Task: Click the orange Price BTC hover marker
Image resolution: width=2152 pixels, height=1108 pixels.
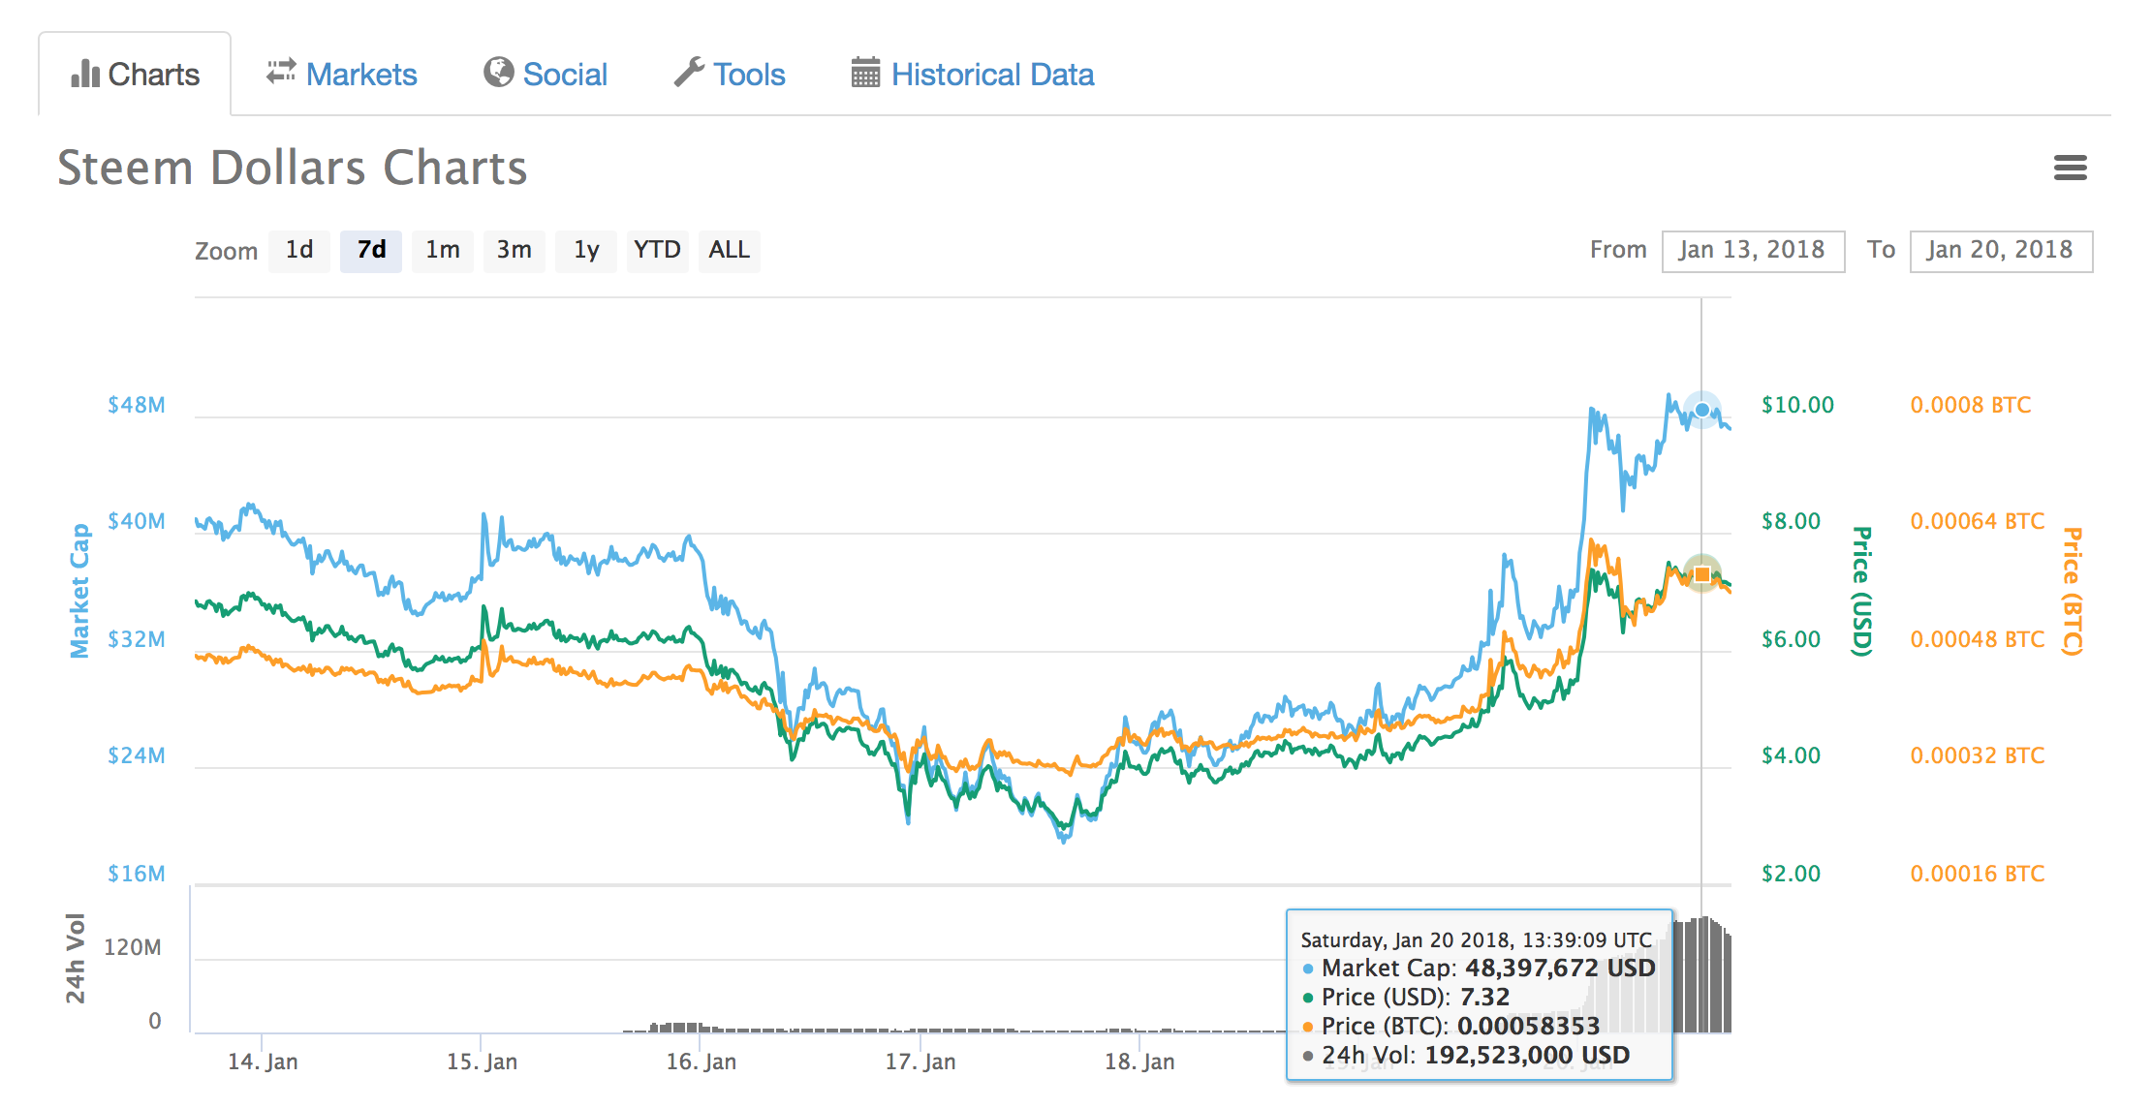Action: click(1701, 574)
